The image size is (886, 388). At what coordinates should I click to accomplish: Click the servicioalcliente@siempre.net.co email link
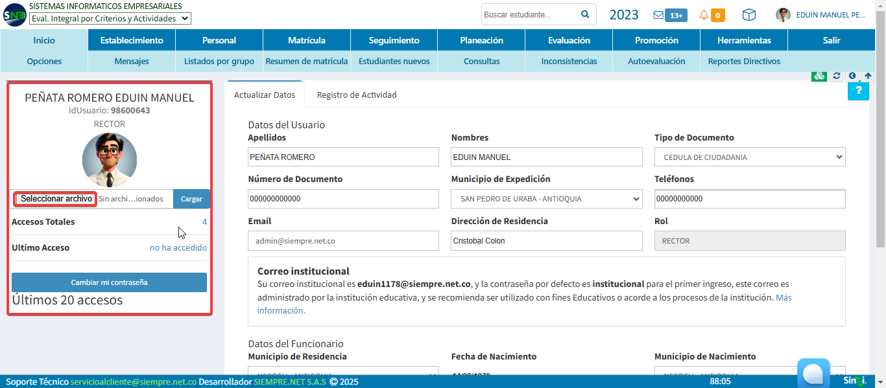(134, 382)
